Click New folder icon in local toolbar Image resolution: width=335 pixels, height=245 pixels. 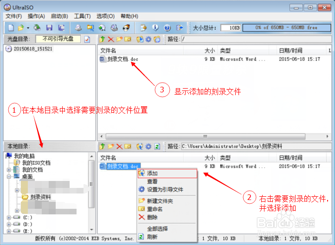[x=111, y=147]
